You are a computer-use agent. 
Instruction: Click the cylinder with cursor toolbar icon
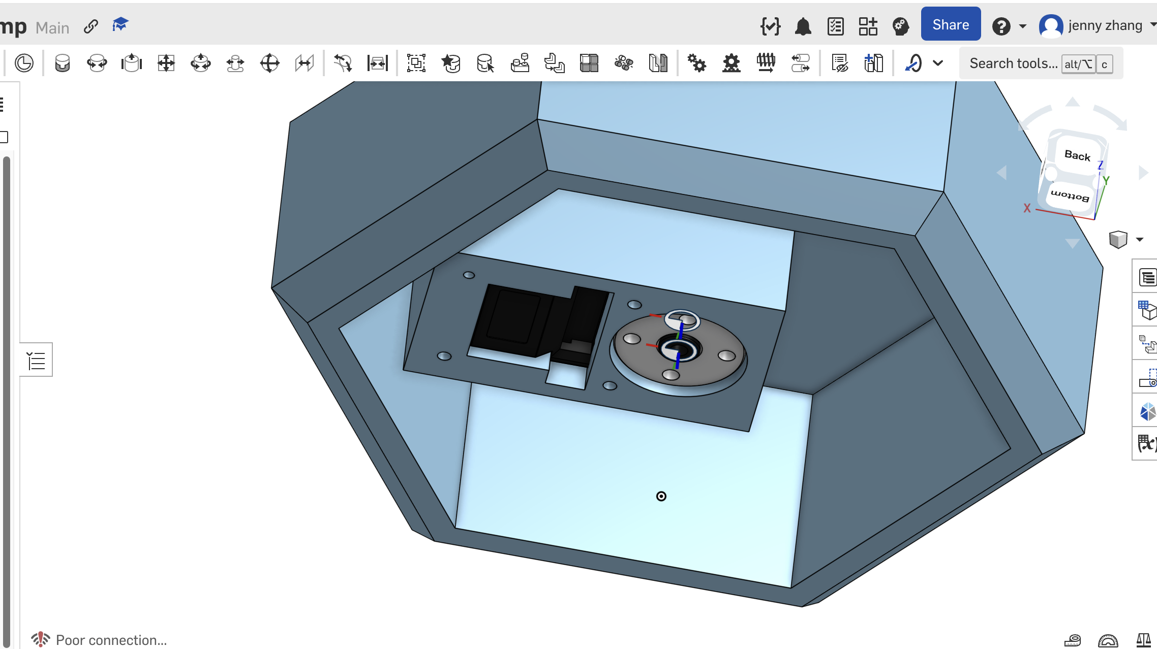click(485, 63)
